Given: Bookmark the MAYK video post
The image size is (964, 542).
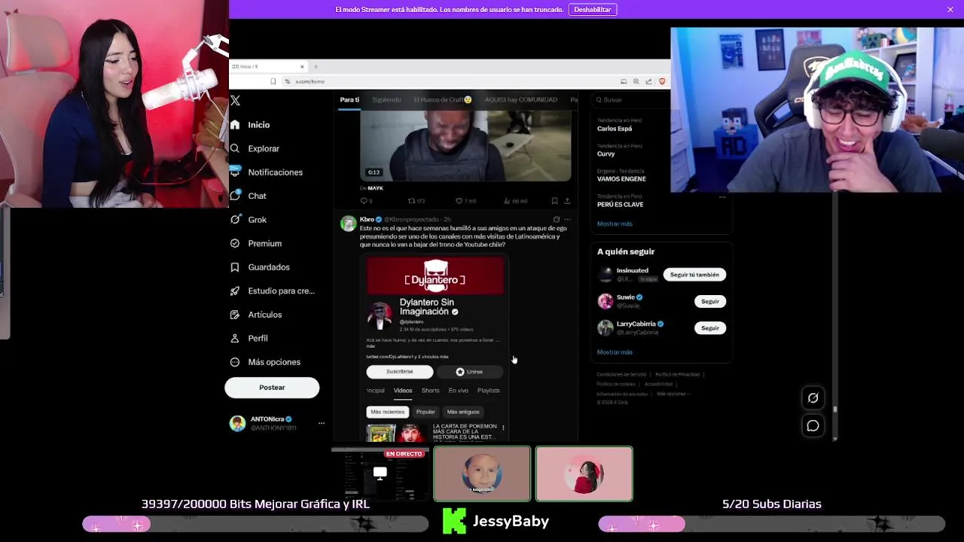Looking at the screenshot, I should [554, 201].
